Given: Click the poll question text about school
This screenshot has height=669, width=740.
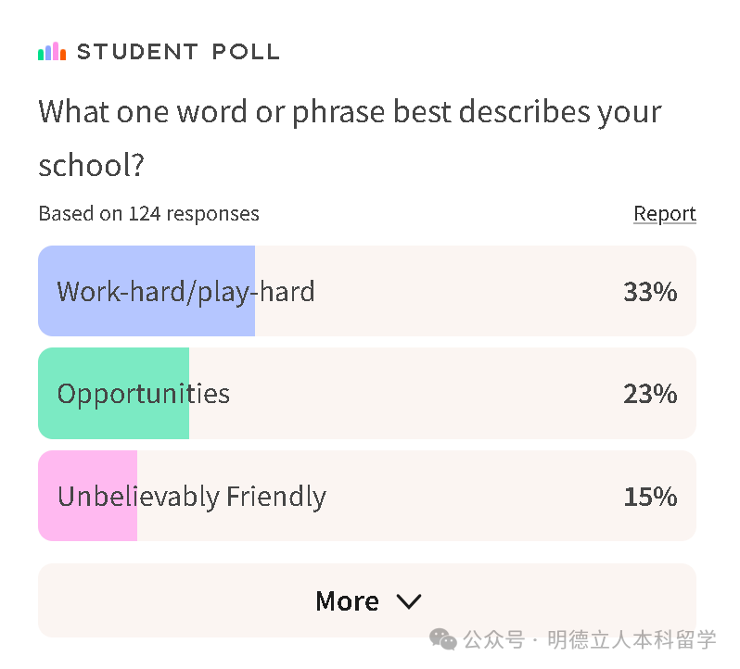Looking at the screenshot, I should 351,138.
